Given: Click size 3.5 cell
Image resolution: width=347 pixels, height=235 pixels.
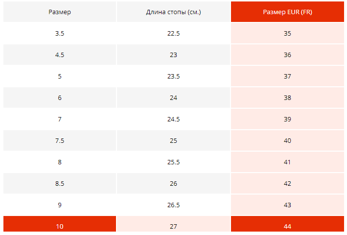Looking at the screenshot, I should (60, 34).
